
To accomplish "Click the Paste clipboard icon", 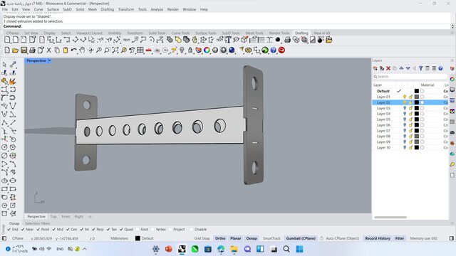I will [66, 50].
